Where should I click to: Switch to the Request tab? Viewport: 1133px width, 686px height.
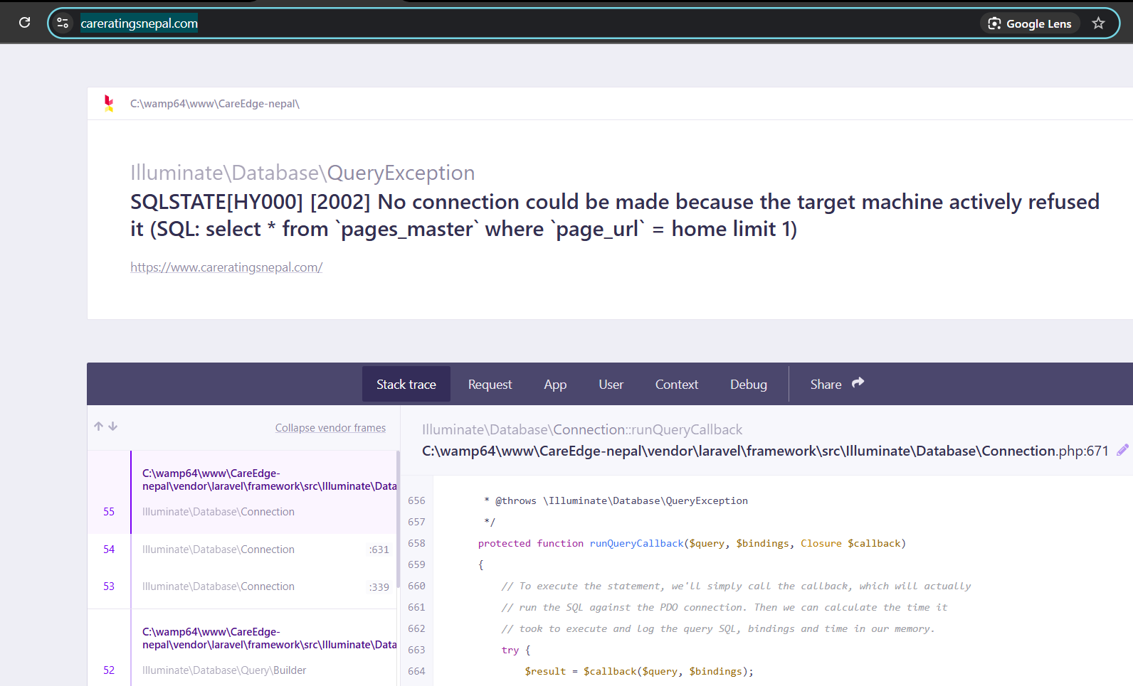pos(490,385)
